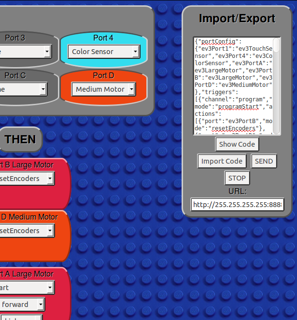Send the program with SEND button

coord(264,161)
